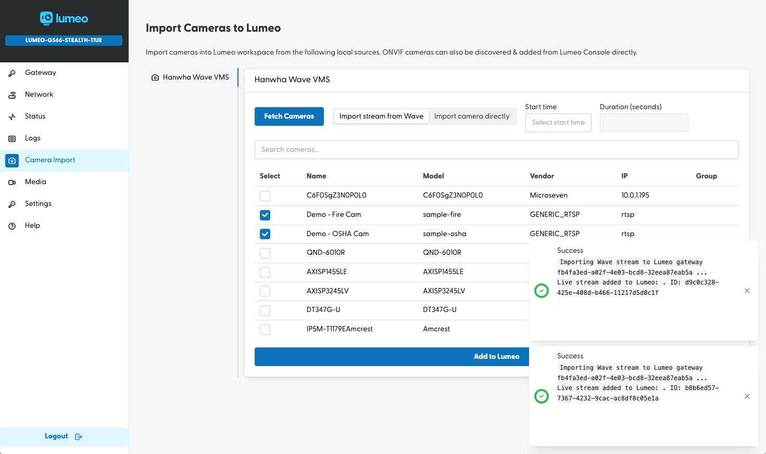Click the sample-osha model cell
This screenshot has width=766, height=454.
[x=445, y=234]
